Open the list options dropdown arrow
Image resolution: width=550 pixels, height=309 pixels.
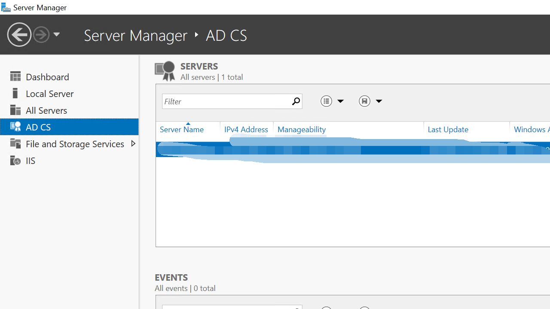[340, 101]
